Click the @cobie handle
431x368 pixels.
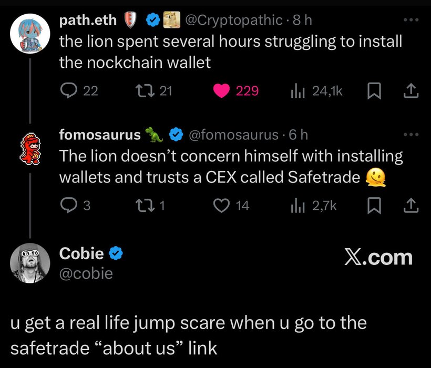coord(86,273)
